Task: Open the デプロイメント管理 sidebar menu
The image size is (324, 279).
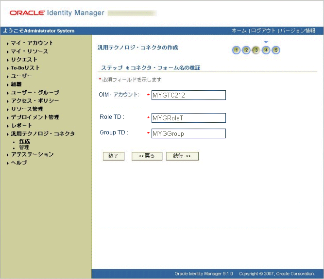Action: pos(35,117)
